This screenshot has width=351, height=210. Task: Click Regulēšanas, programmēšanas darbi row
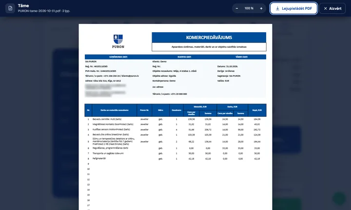pyautogui.click(x=175, y=148)
